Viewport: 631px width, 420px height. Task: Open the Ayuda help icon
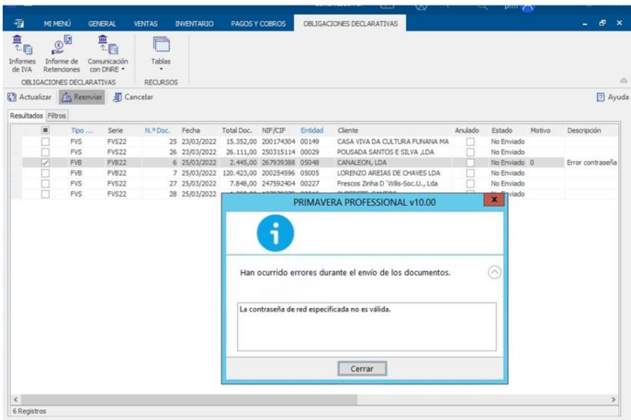point(601,96)
